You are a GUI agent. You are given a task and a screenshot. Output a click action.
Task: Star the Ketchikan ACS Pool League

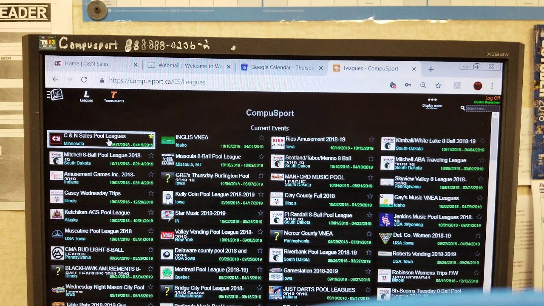click(151, 212)
